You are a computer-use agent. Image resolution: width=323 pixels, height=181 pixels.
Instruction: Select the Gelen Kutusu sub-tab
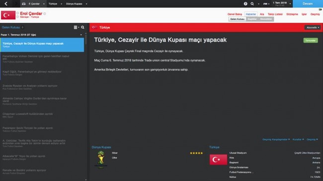point(237,19)
